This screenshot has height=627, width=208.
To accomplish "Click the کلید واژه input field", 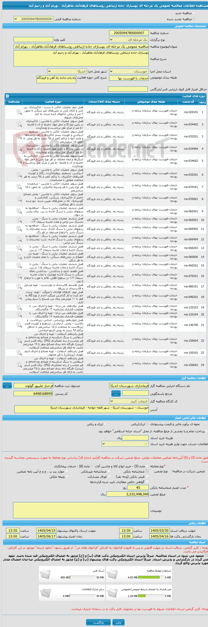I will pos(33,40).
